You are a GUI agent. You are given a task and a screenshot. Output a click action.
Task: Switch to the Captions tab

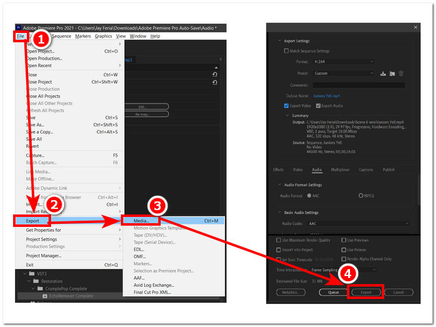[366, 170]
